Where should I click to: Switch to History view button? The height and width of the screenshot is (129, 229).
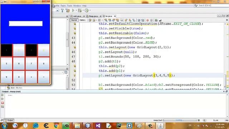(82, 20)
